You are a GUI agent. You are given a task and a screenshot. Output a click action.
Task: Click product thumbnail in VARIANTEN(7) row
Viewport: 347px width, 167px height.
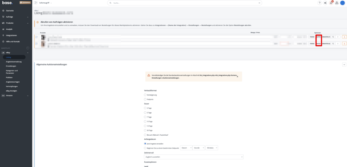tap(43, 37)
